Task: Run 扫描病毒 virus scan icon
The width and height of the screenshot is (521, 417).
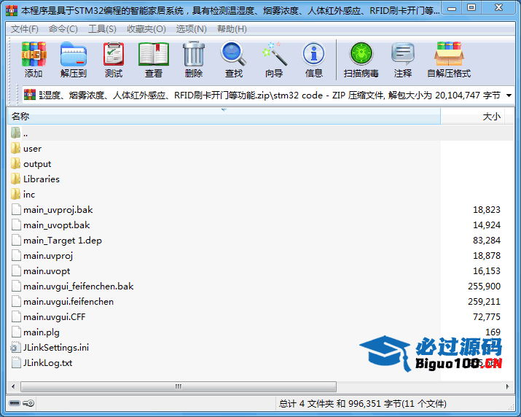Action: [361, 55]
